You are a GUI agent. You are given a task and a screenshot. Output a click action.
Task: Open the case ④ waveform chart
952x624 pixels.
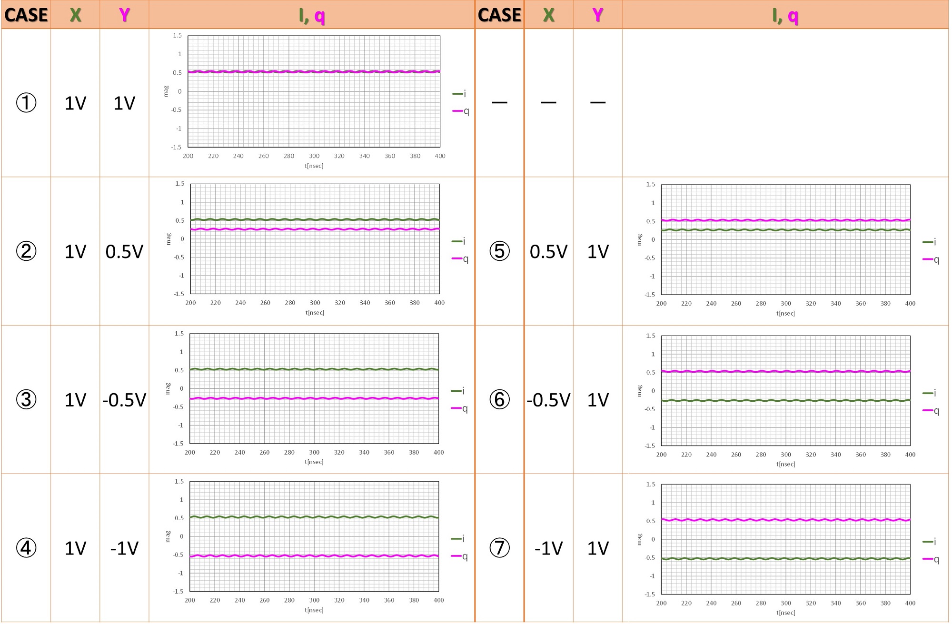[x=314, y=536]
